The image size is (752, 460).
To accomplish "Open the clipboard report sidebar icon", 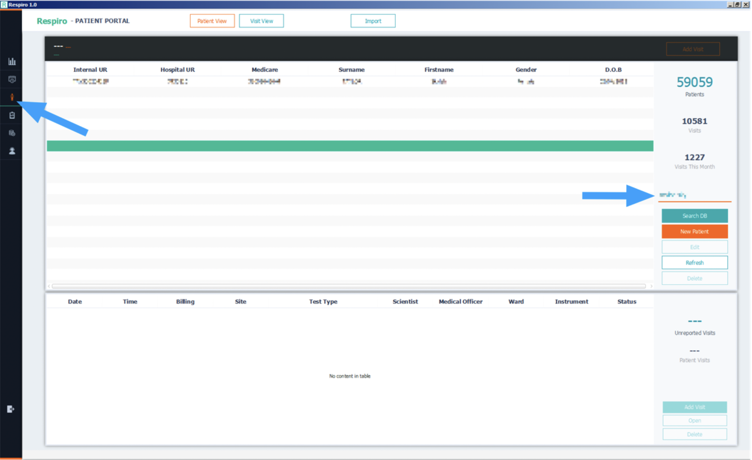I will tap(12, 115).
